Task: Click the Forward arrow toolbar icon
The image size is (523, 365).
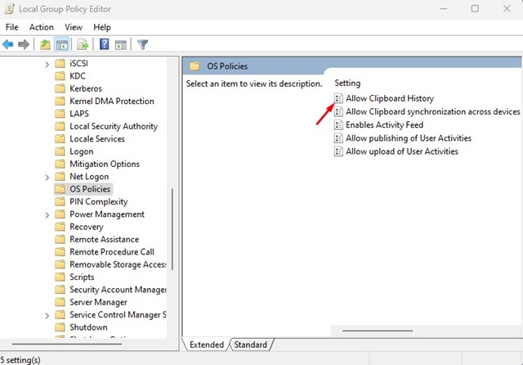Action: [24, 44]
